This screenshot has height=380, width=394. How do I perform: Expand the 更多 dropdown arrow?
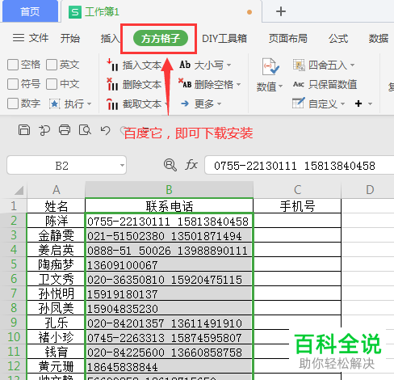pyautogui.click(x=219, y=103)
